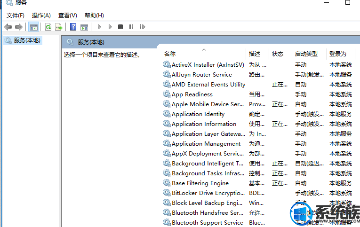
Task: Sort by the 登录为 column header
Action: click(x=337, y=54)
